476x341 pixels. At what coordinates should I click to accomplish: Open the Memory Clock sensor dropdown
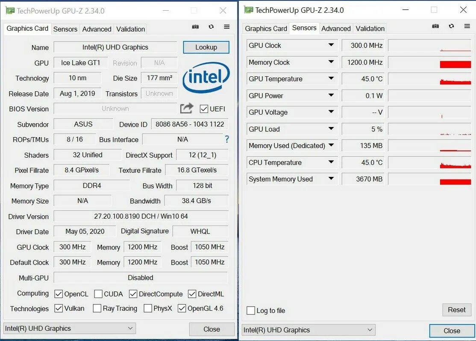coord(331,62)
